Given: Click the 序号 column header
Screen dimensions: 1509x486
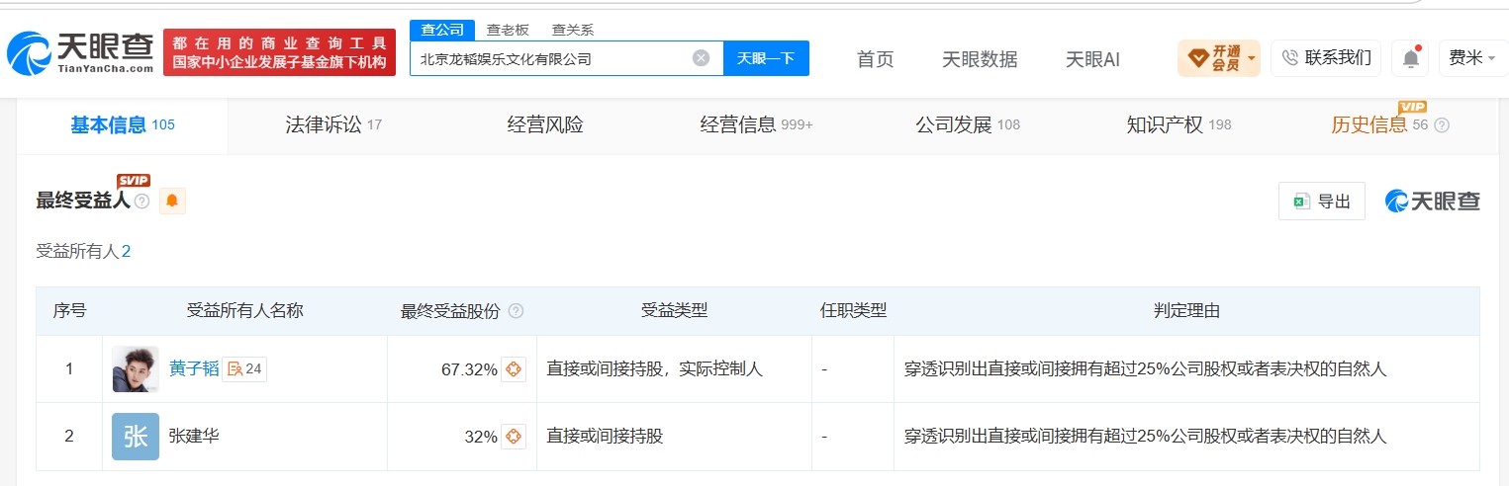Looking at the screenshot, I should click(x=69, y=311).
